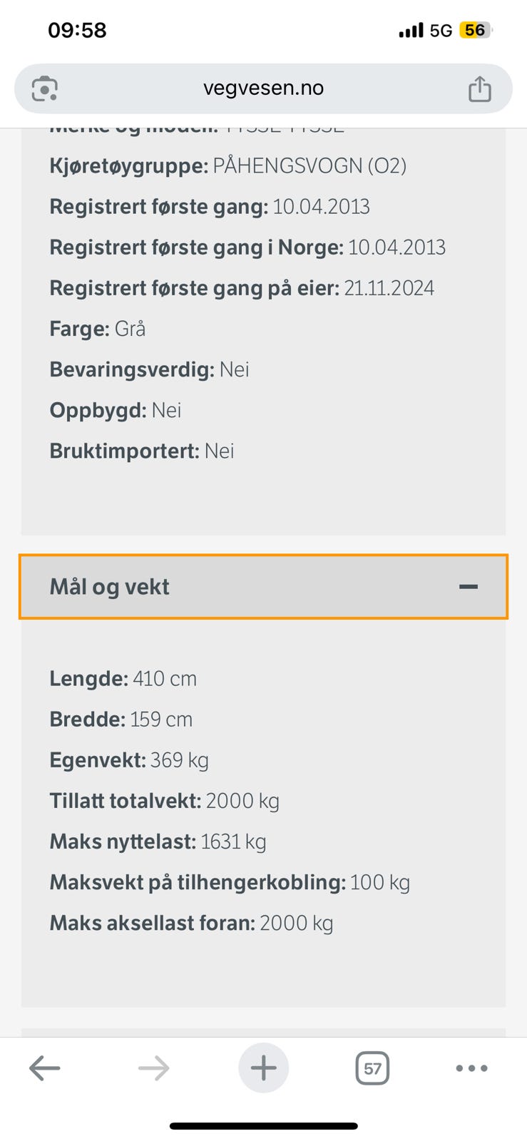The image size is (527, 1141).
Task: Open tab switcher showing 57 tabs
Action: click(x=372, y=1068)
